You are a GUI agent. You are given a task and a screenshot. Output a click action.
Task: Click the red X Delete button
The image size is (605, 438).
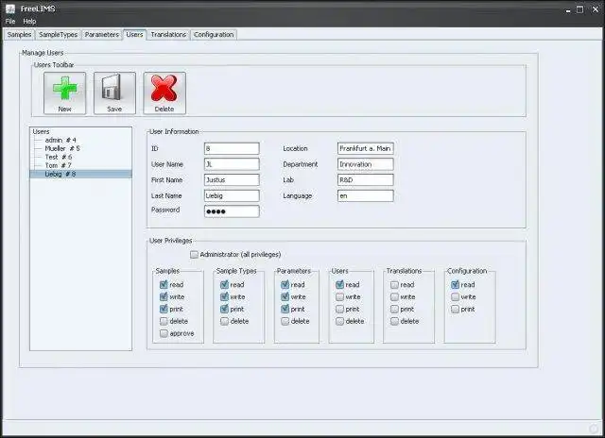tap(164, 93)
